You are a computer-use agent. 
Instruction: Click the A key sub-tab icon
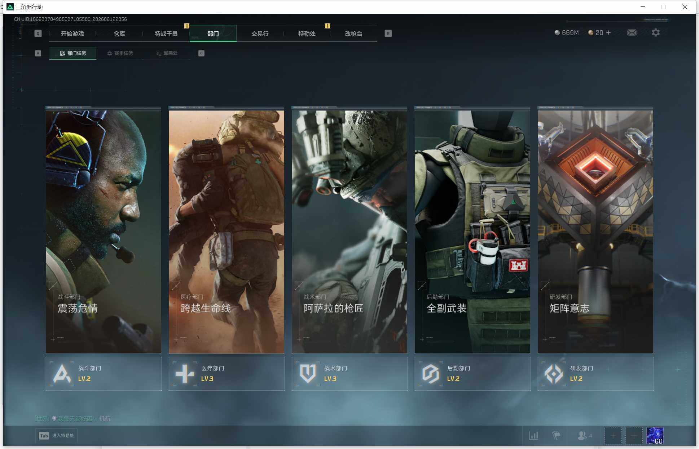click(x=38, y=53)
